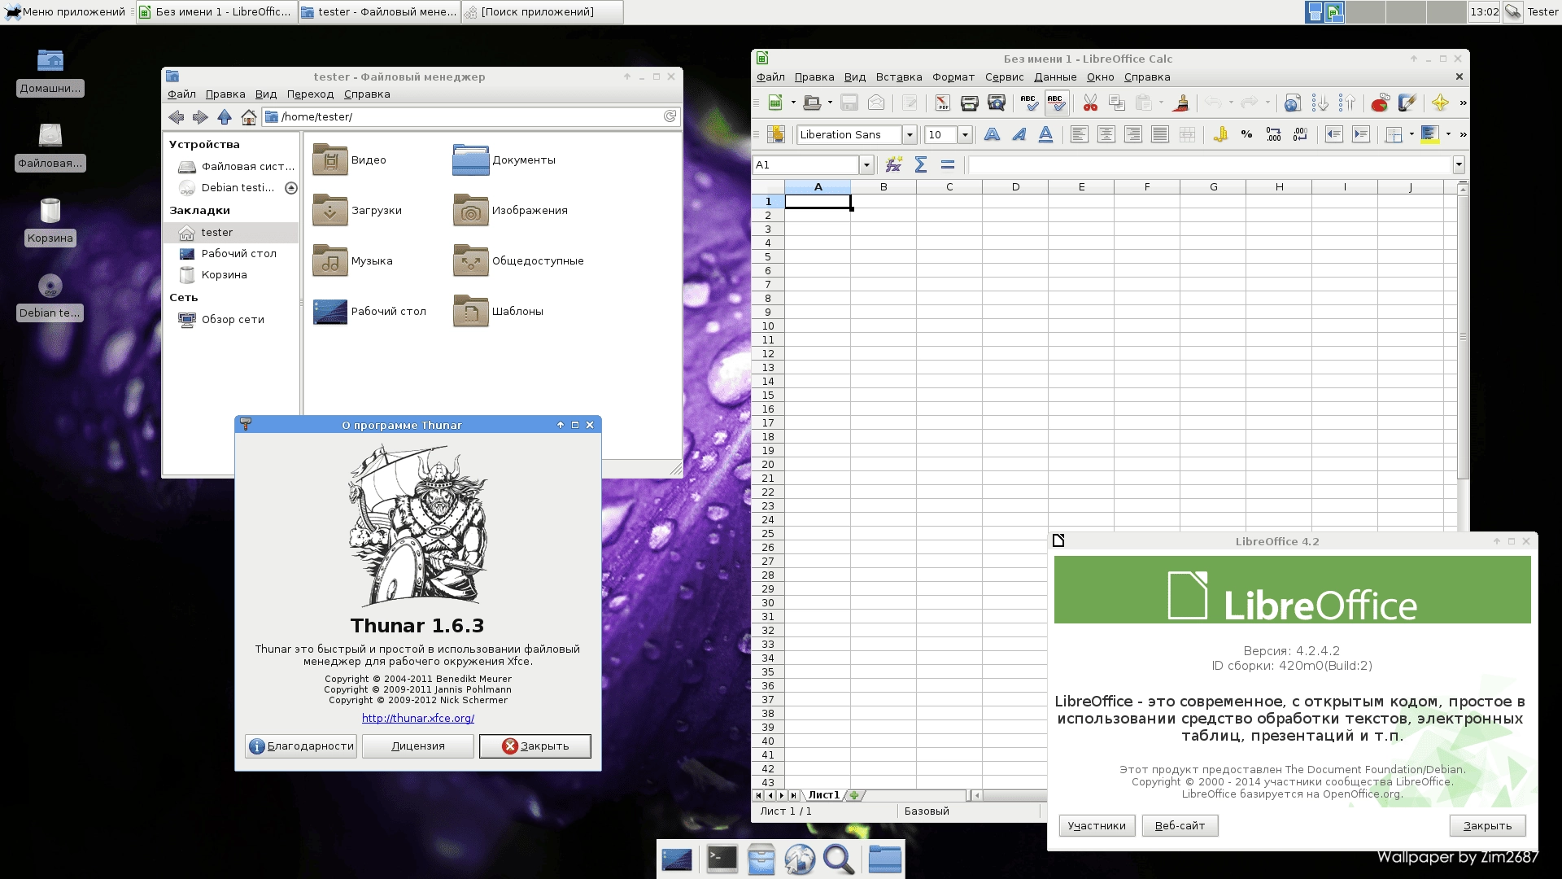1562x879 pixels.
Task: Click the New spreadsheet icon in Calc
Action: click(775, 103)
